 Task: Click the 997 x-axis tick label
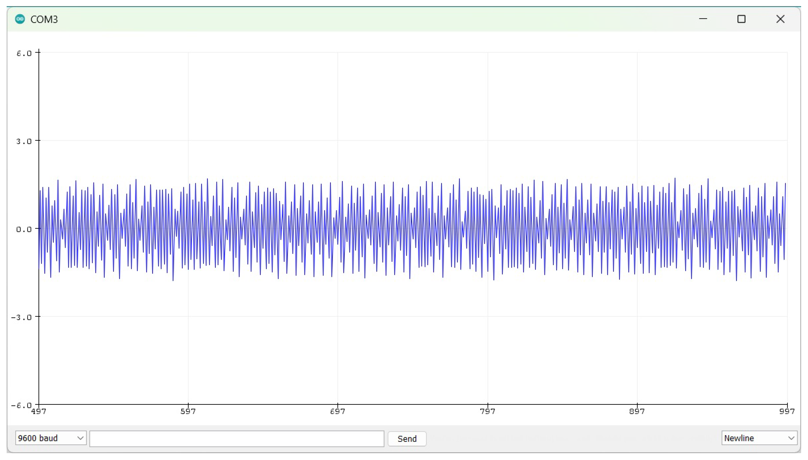pos(787,411)
